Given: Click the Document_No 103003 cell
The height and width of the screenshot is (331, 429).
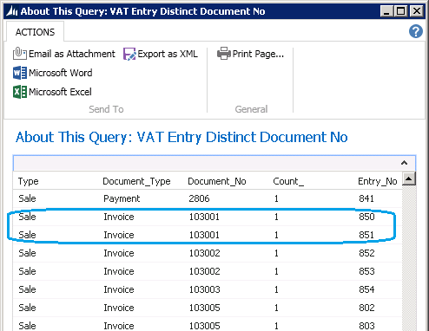Looking at the screenshot, I should click(x=205, y=289).
